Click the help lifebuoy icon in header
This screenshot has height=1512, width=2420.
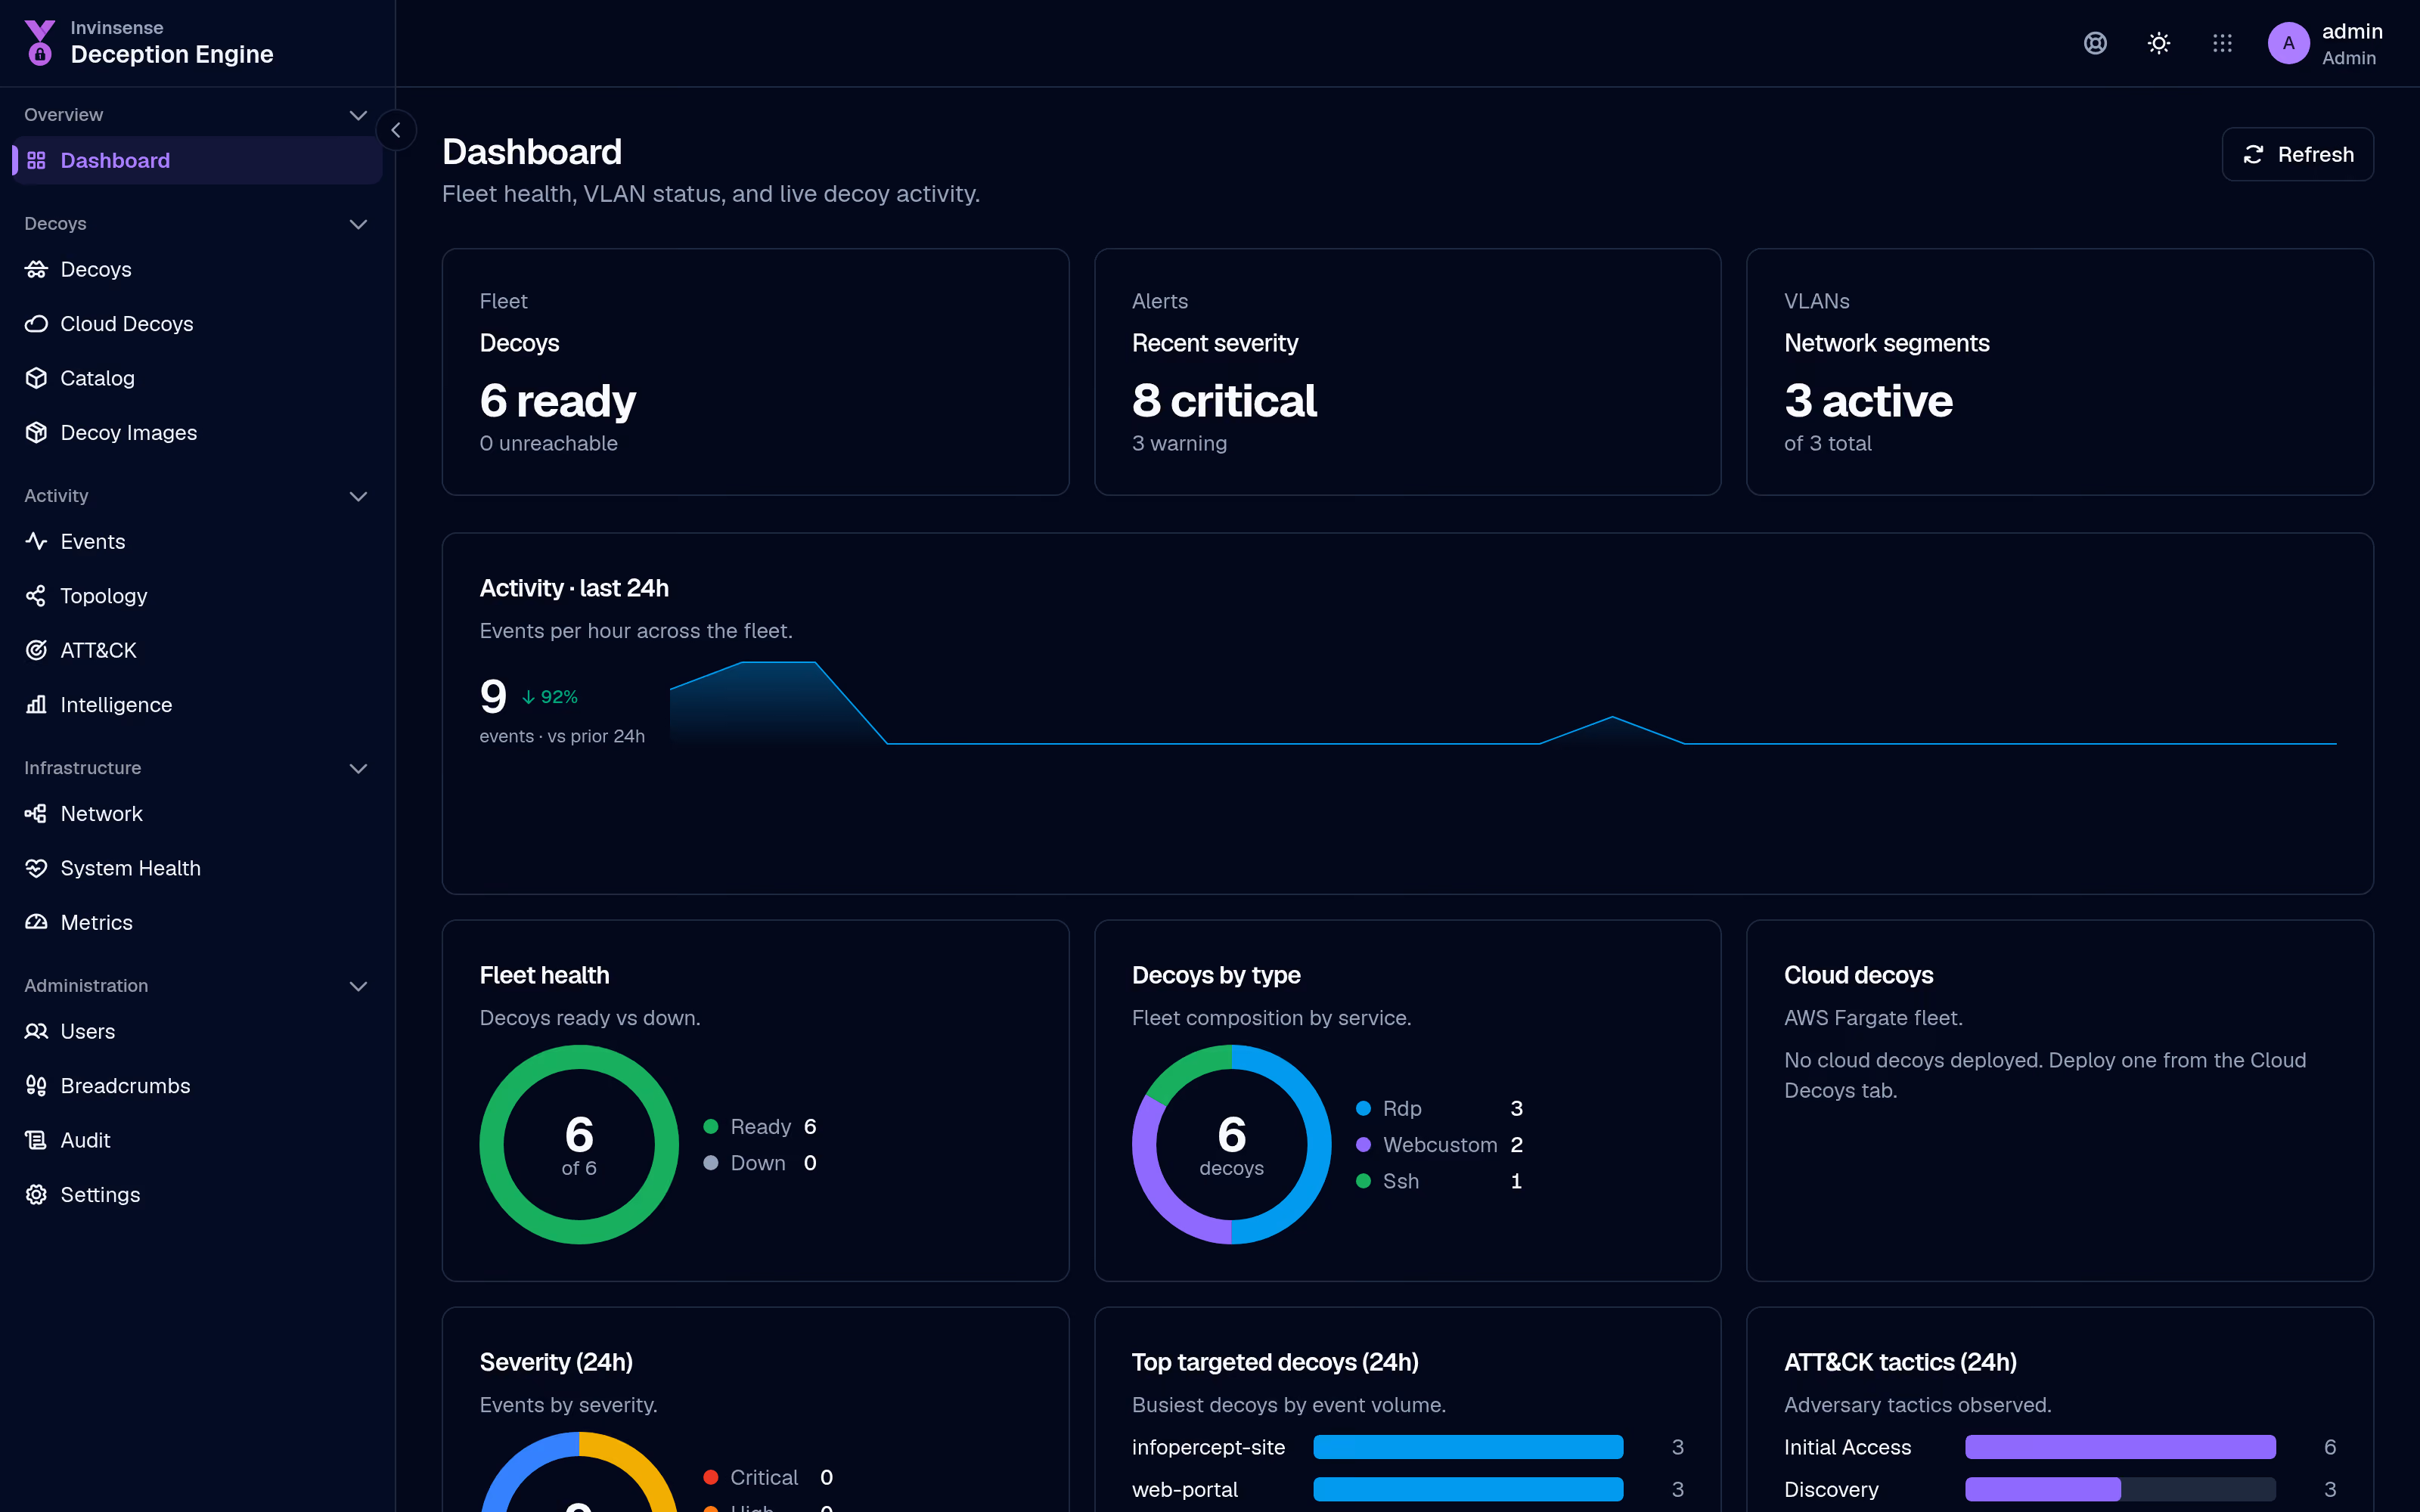(2095, 43)
